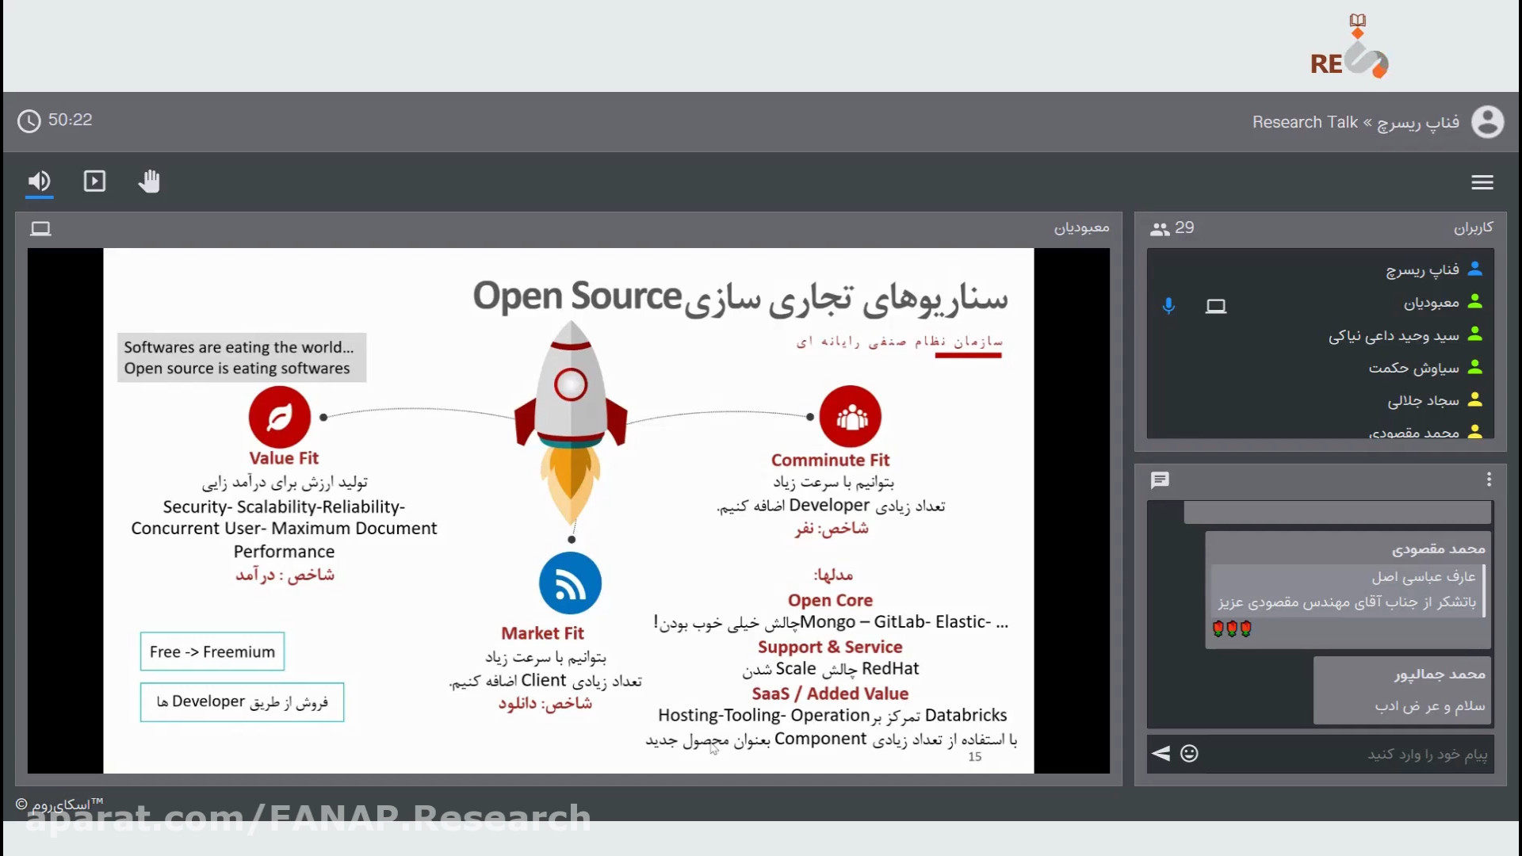Click the chat message input field
The width and height of the screenshot is (1522, 856).
coord(1348,754)
